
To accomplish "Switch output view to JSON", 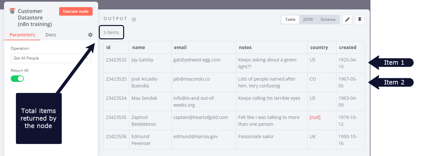I will point(308,19).
